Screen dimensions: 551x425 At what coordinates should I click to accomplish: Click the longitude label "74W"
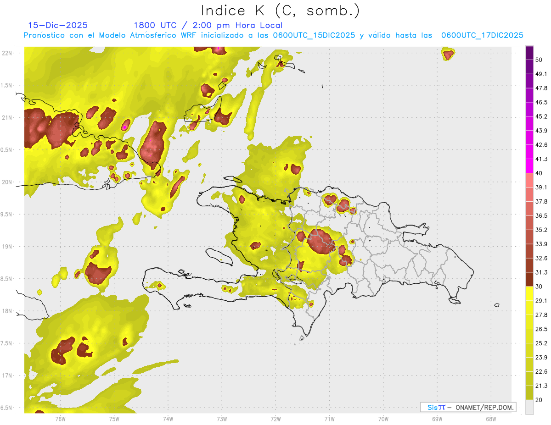pos(168,419)
